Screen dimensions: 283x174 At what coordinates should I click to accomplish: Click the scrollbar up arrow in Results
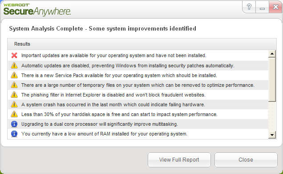(272, 54)
